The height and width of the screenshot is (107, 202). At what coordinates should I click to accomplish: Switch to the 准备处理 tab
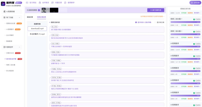click(30, 17)
